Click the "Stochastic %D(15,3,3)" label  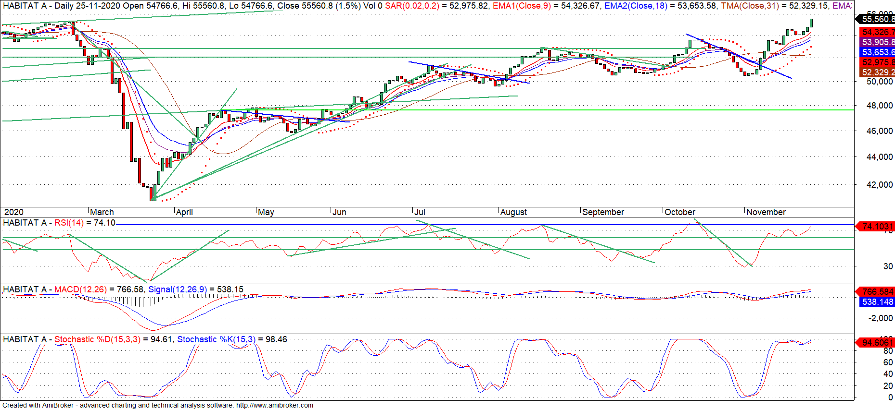coord(97,339)
